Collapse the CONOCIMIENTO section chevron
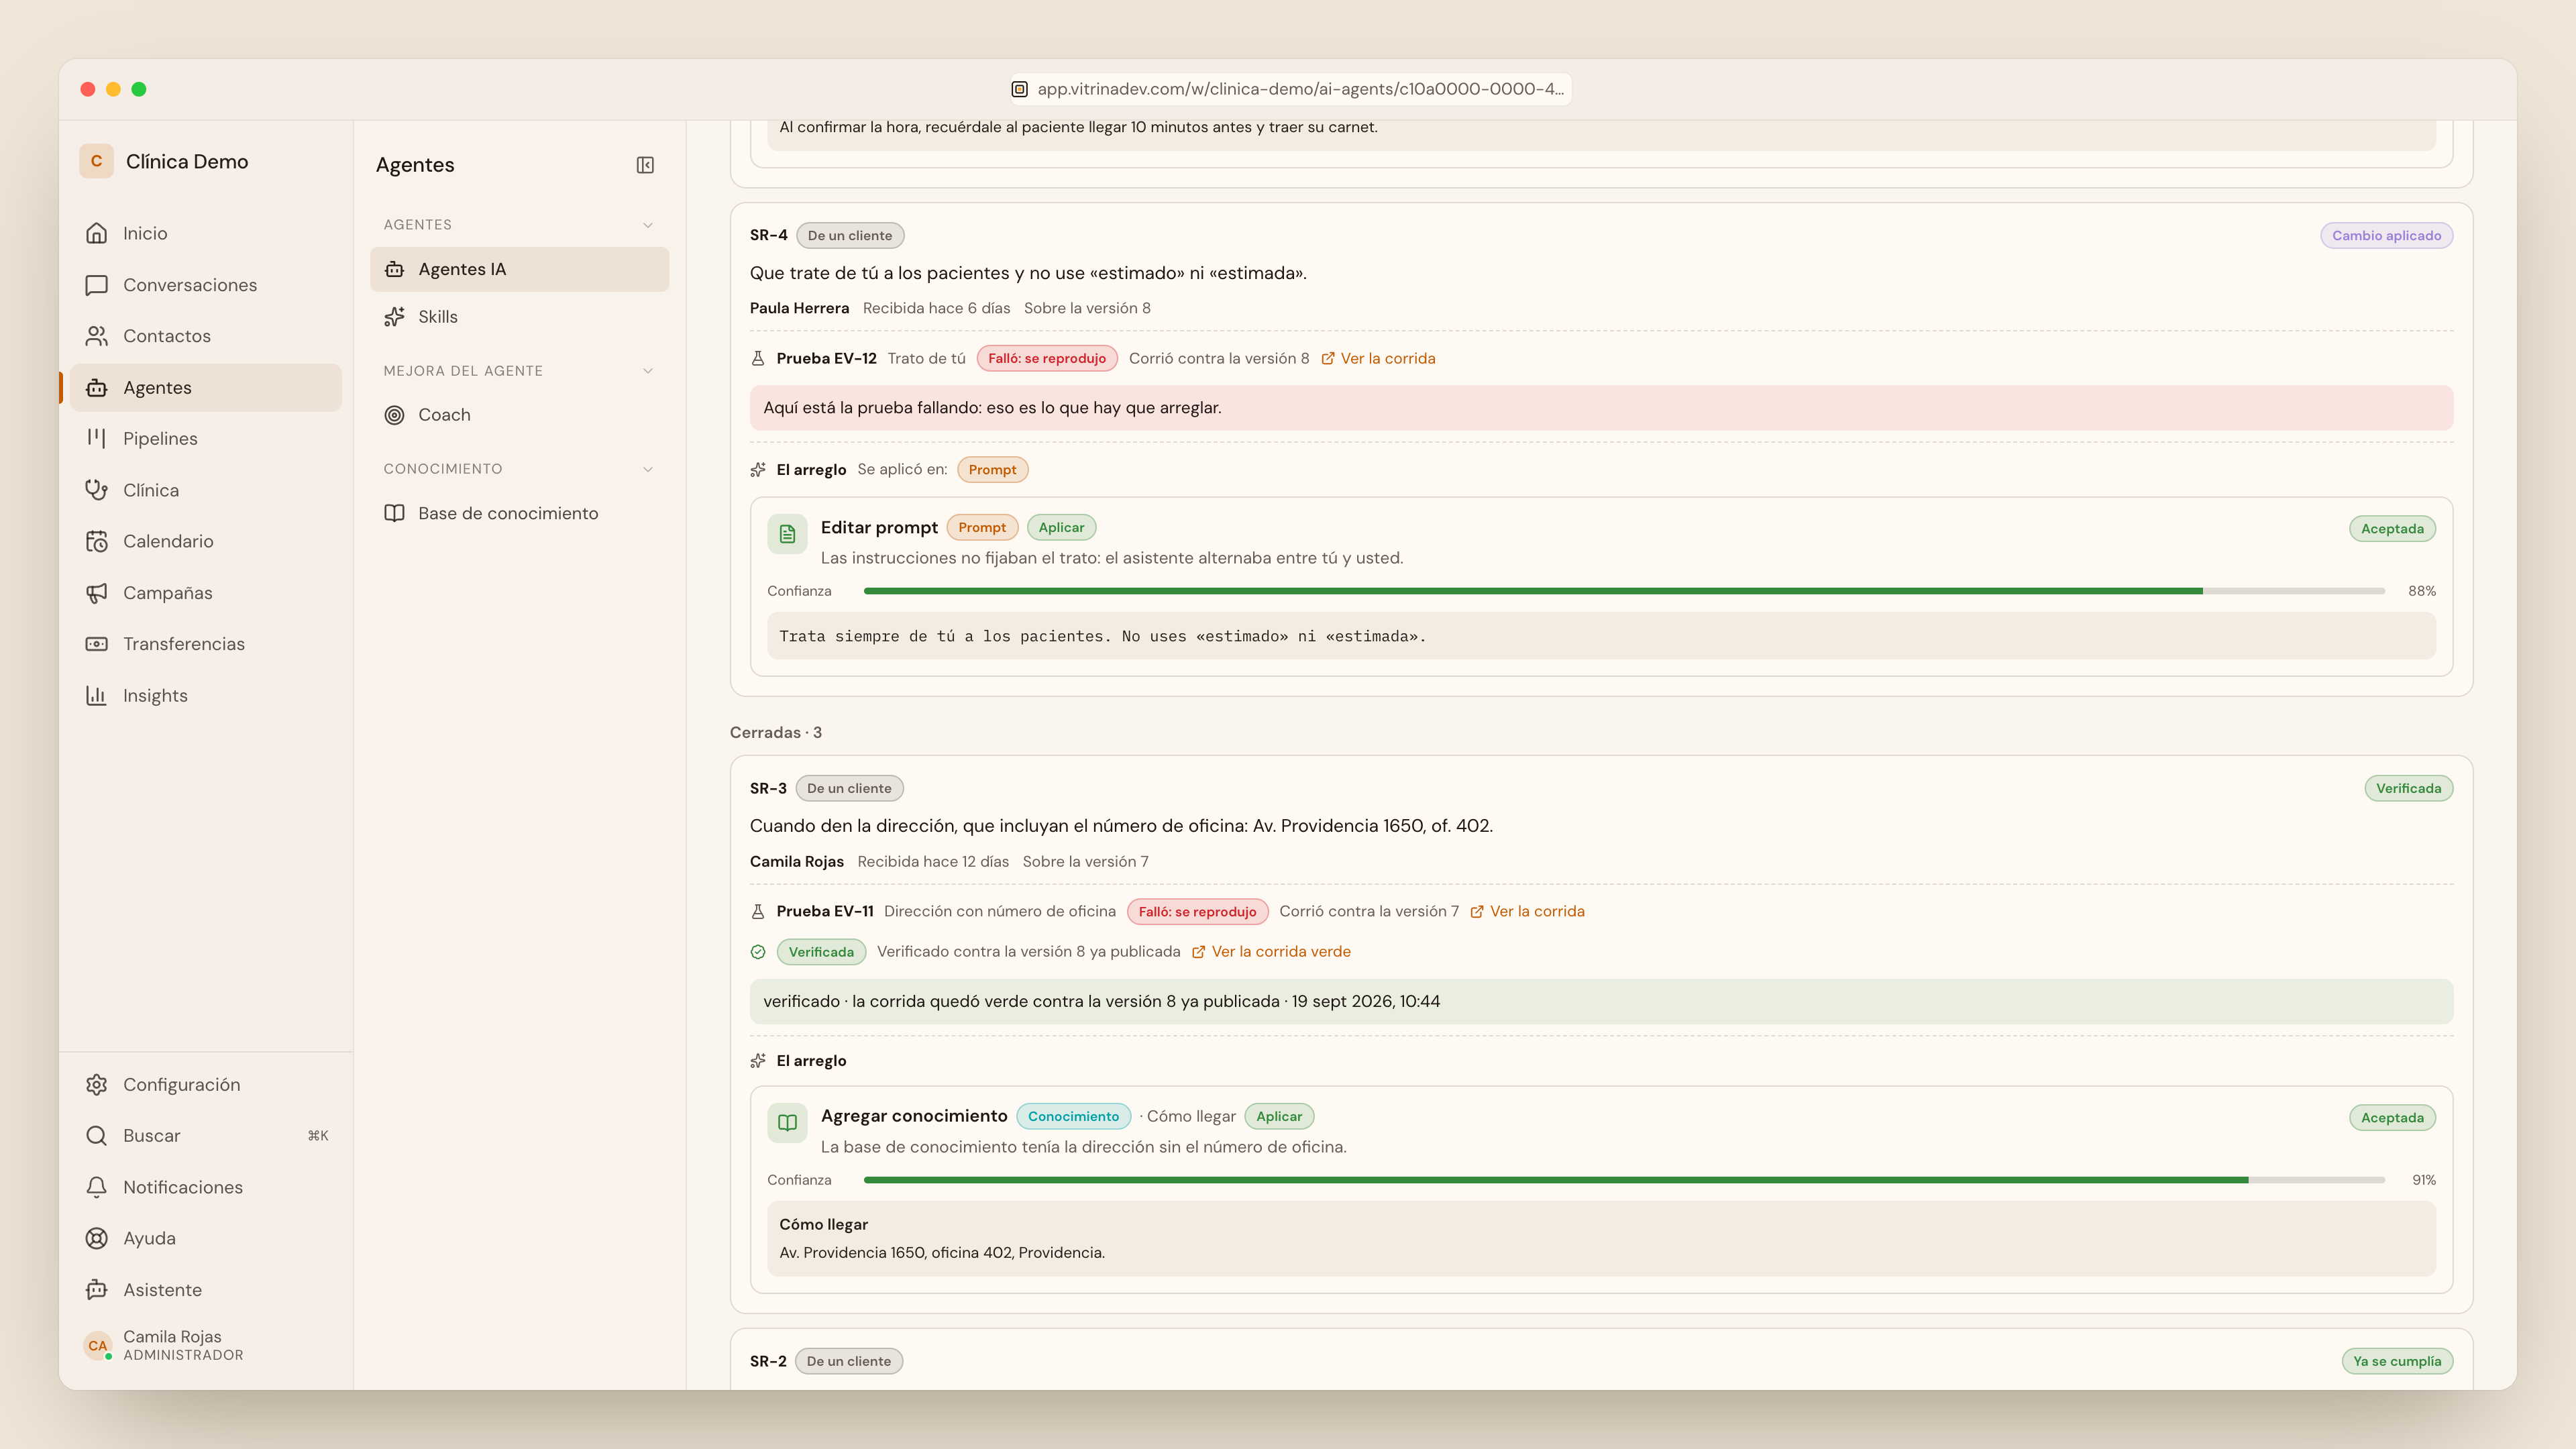This screenshot has height=1449, width=2576. coord(648,469)
